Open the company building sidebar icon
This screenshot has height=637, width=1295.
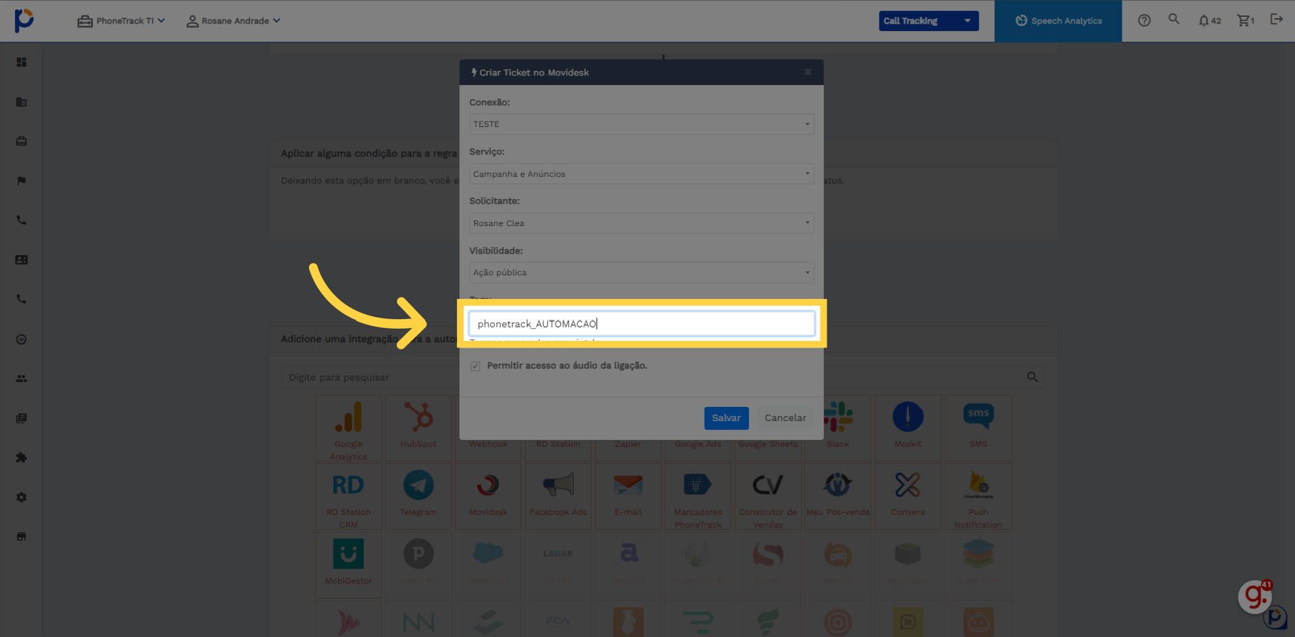click(22, 102)
